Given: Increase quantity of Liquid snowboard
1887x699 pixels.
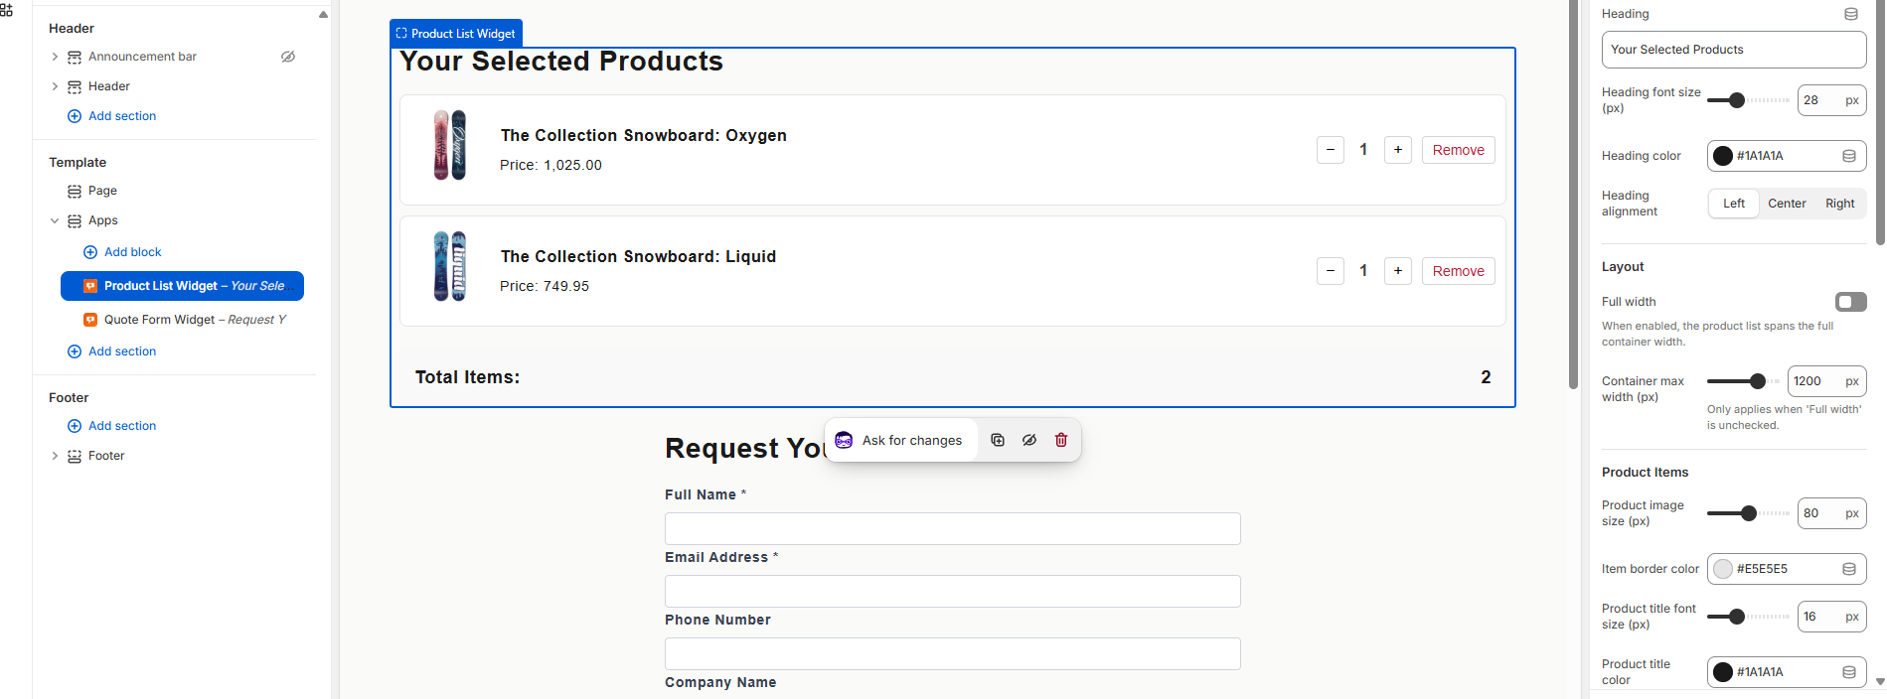Looking at the screenshot, I should click(x=1398, y=271).
